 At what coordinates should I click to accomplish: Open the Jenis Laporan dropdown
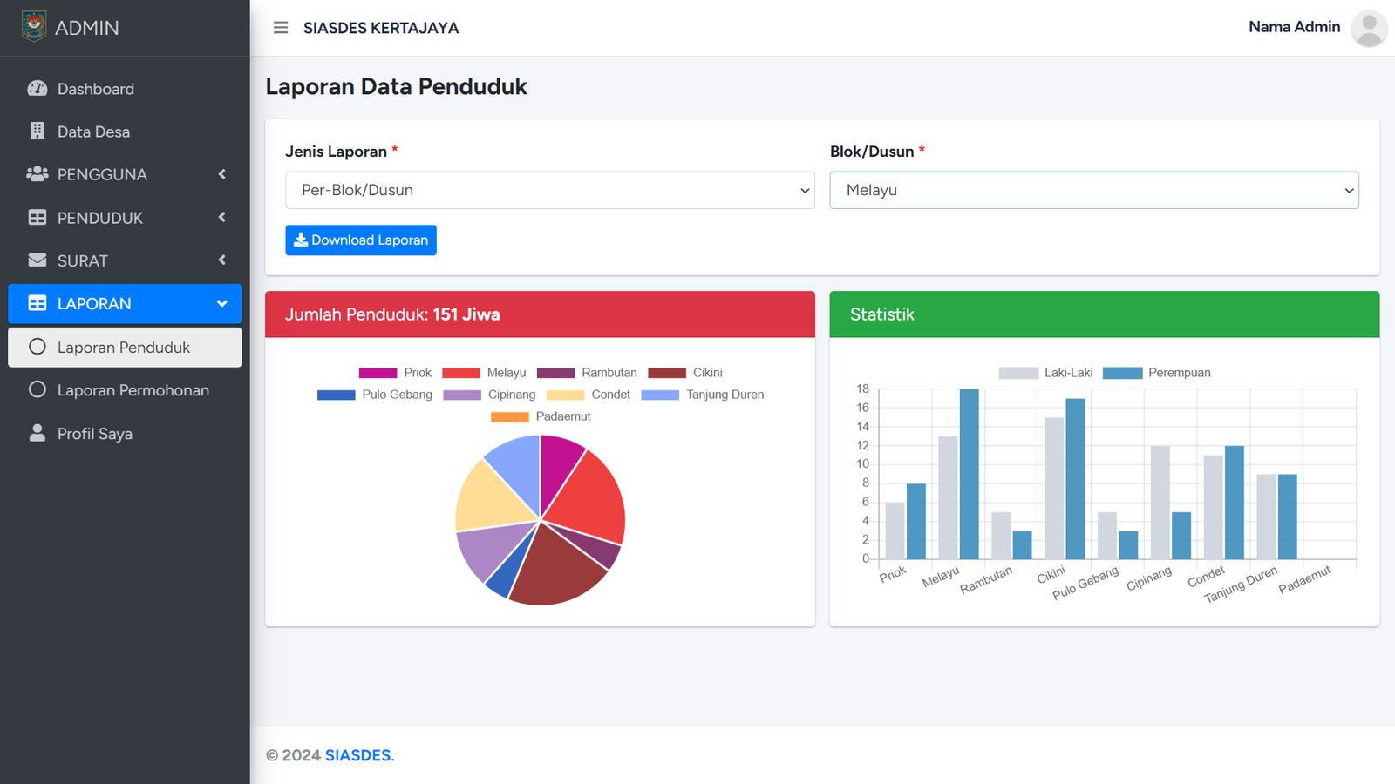[x=549, y=190]
